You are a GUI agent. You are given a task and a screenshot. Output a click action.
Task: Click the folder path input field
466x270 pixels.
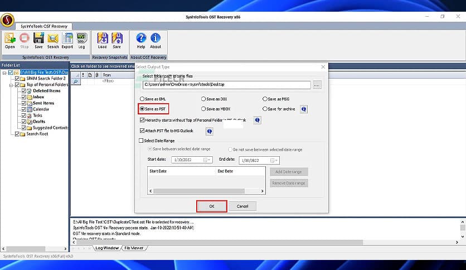tap(227, 85)
